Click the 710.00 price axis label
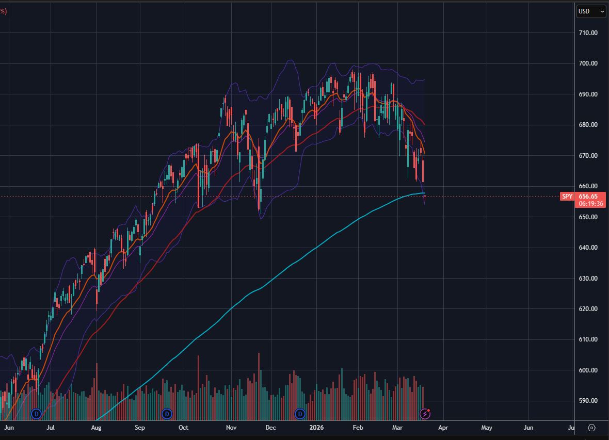The width and height of the screenshot is (609, 440). point(588,33)
